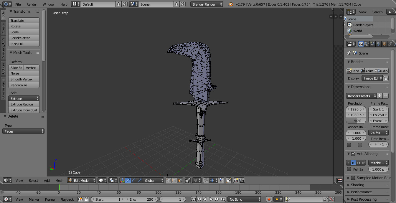Select face select mode icon
The image size is (396, 203).
(179, 180)
